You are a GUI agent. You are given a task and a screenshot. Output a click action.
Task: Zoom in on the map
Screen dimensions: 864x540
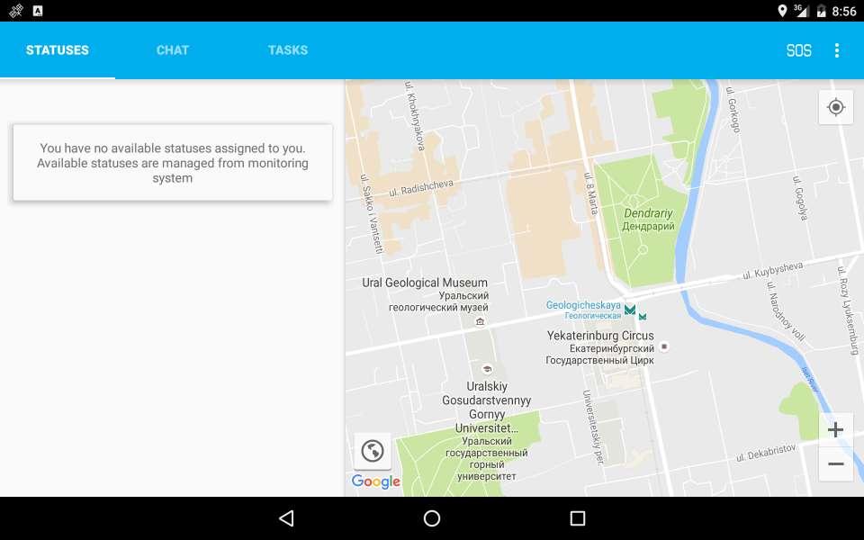click(835, 430)
